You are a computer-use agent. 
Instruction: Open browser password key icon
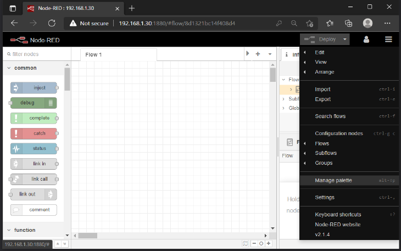click(x=279, y=23)
